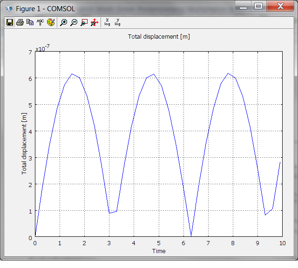Click the curve peak near time 7.8
The image size is (298, 268).
[228, 74]
